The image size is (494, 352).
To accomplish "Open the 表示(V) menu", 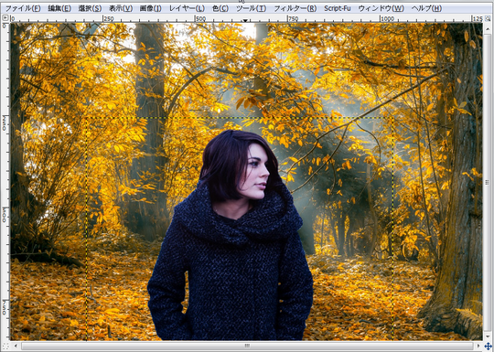I will click(121, 8).
